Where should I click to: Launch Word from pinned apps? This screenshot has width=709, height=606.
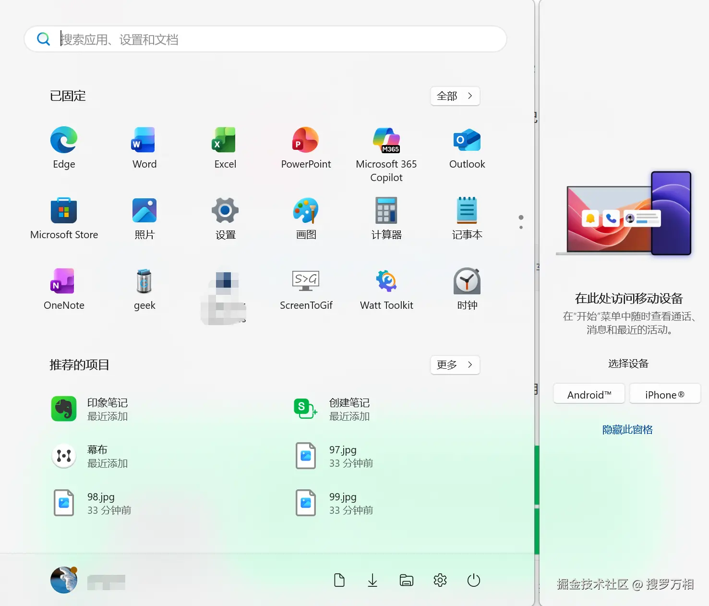tap(144, 148)
